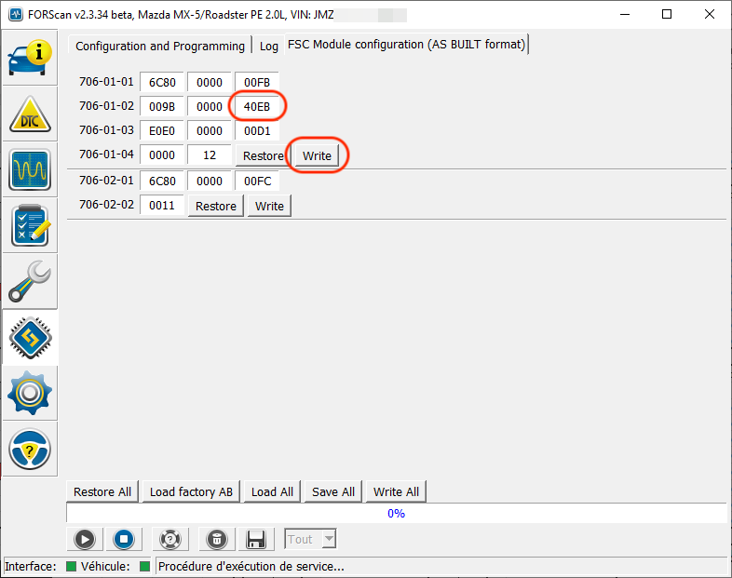Open the Vehicle information section
This screenshot has height=578, width=732.
pos(30,58)
